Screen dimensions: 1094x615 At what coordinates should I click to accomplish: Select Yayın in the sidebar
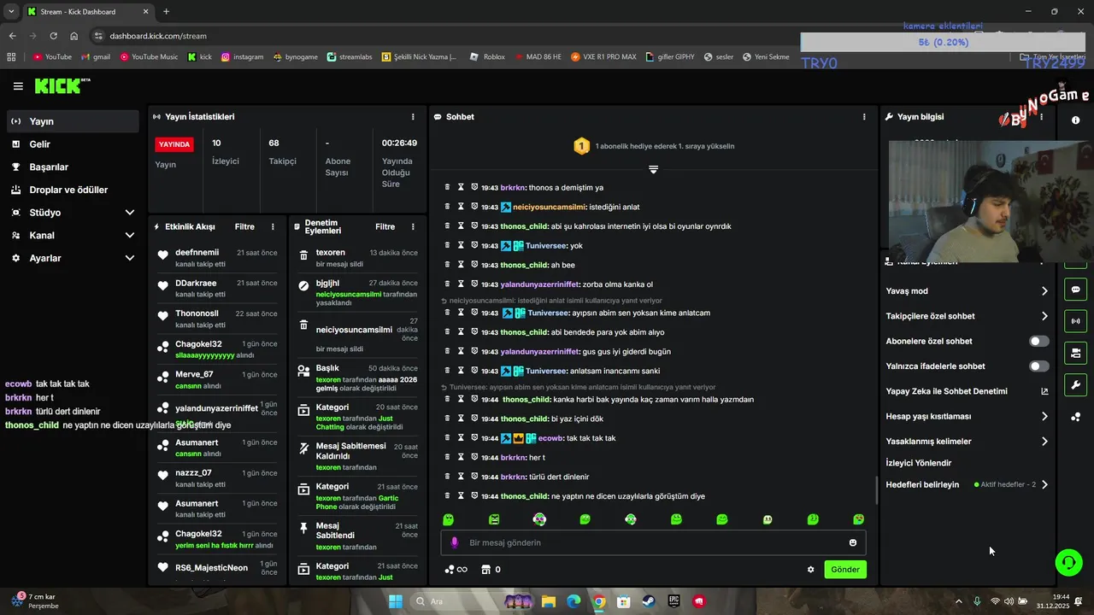point(73,121)
